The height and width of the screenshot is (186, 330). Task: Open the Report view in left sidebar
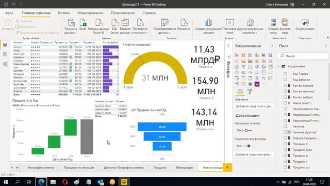coord(5,45)
